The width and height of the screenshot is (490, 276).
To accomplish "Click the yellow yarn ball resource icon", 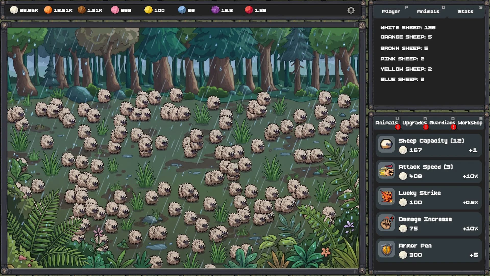I will [x=149, y=10].
